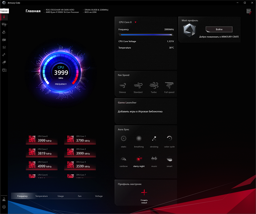Choose the color cycle Aura effect

click(x=169, y=142)
